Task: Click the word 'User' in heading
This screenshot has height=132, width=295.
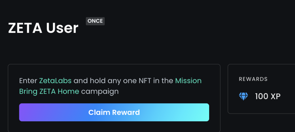Action: click(x=62, y=28)
